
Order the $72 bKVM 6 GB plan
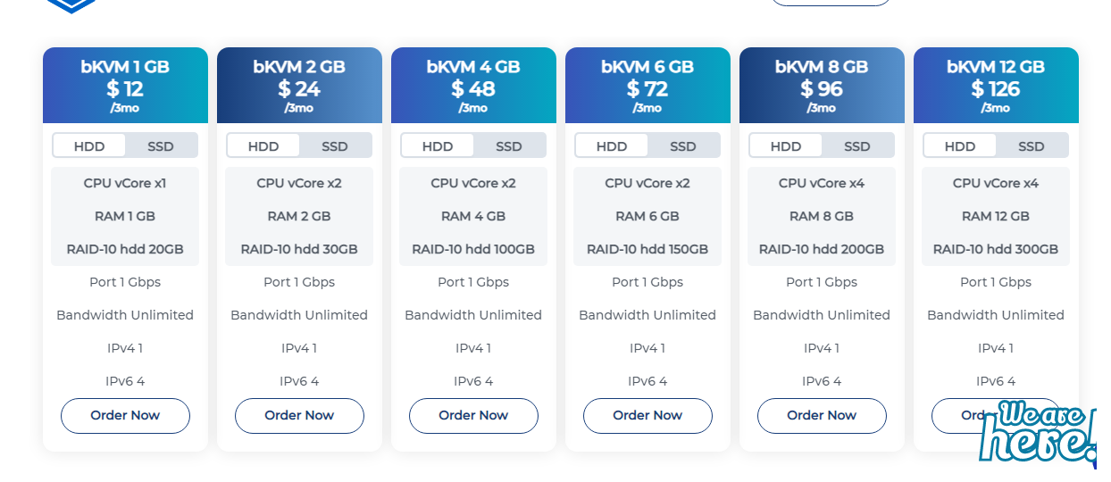click(647, 416)
